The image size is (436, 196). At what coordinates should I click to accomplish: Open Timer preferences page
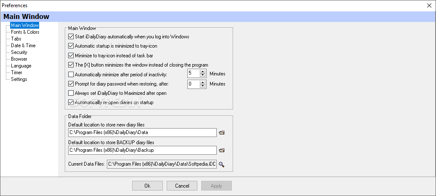(x=16, y=72)
